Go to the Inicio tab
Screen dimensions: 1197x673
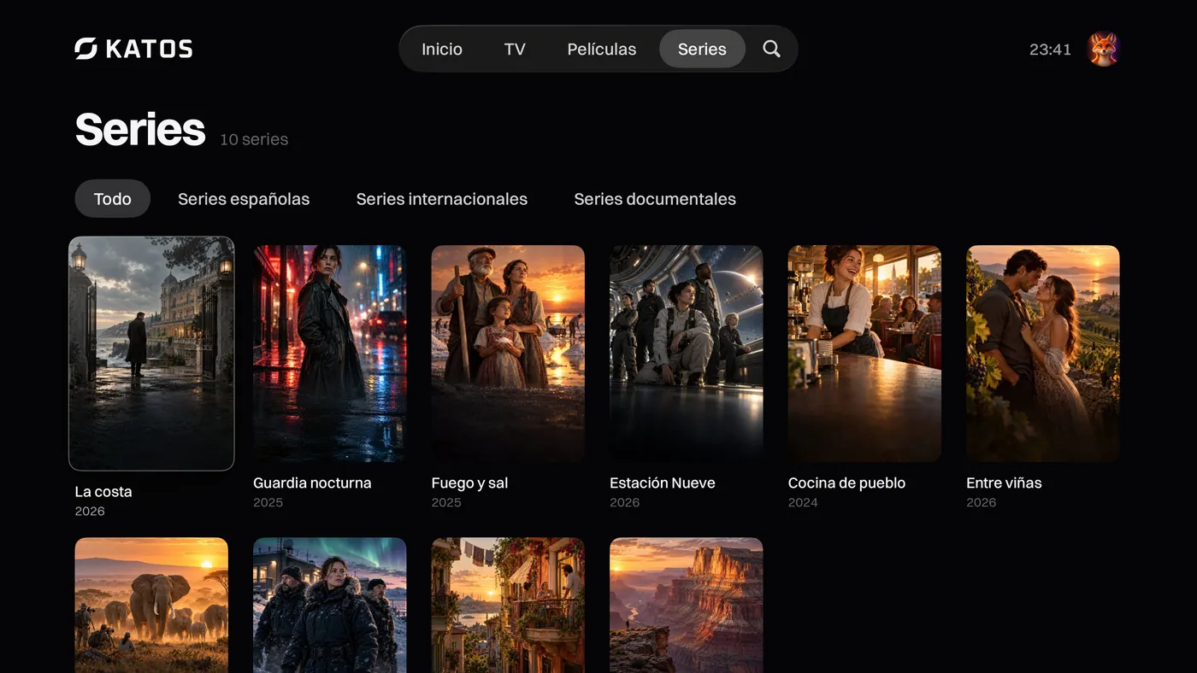point(442,49)
